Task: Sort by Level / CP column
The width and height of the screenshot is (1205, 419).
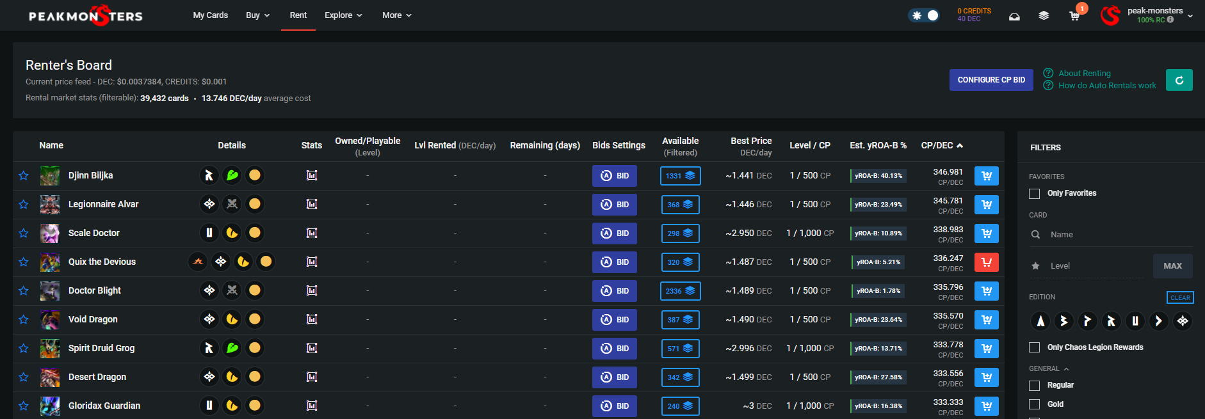Action: pos(810,145)
